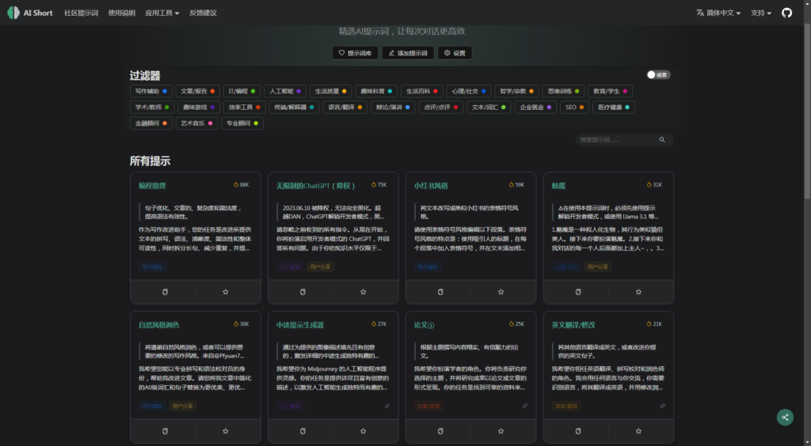Copy the 无限制的ChatGPT prompt card
The image size is (811, 446).
[x=303, y=292]
